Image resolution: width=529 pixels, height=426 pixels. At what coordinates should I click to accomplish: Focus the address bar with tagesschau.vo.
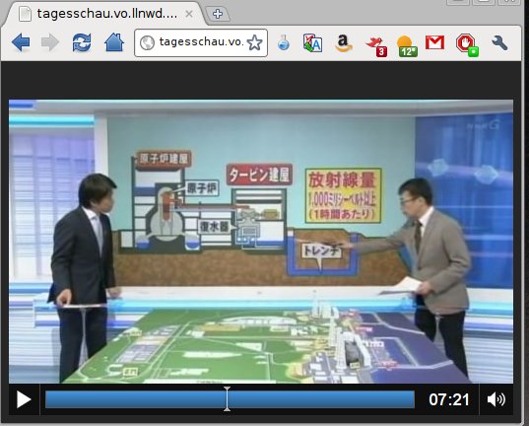point(201,42)
